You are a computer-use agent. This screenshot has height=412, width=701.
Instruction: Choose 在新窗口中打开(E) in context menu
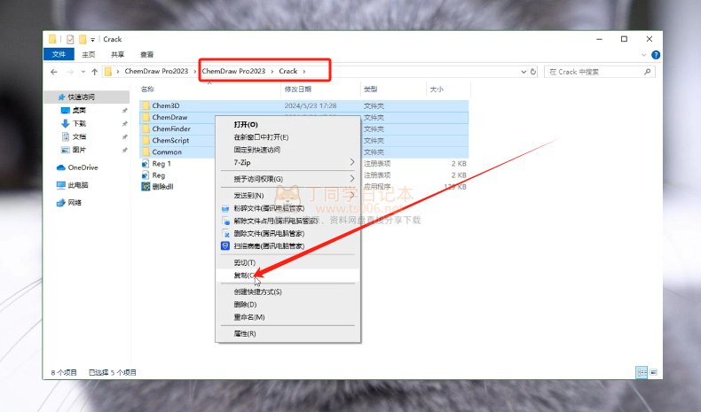tap(287, 137)
